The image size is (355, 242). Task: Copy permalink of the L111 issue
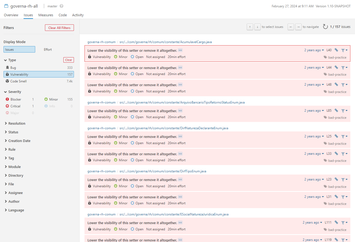[x=336, y=222]
